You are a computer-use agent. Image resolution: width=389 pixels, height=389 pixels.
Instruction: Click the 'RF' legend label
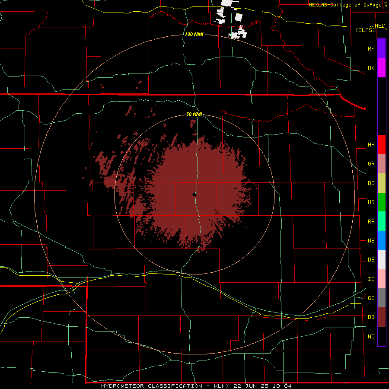click(371, 48)
